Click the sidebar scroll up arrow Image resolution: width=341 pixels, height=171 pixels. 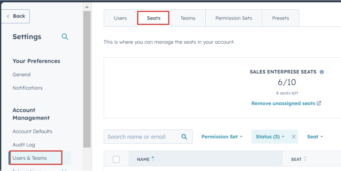click(x=87, y=7)
